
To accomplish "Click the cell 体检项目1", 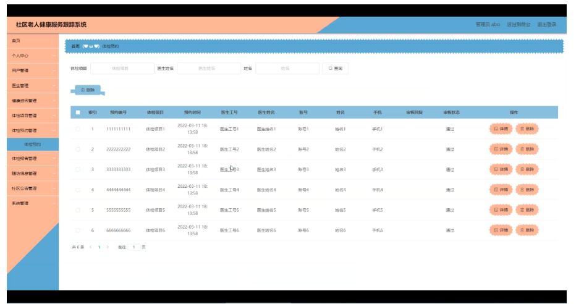I will [155, 129].
